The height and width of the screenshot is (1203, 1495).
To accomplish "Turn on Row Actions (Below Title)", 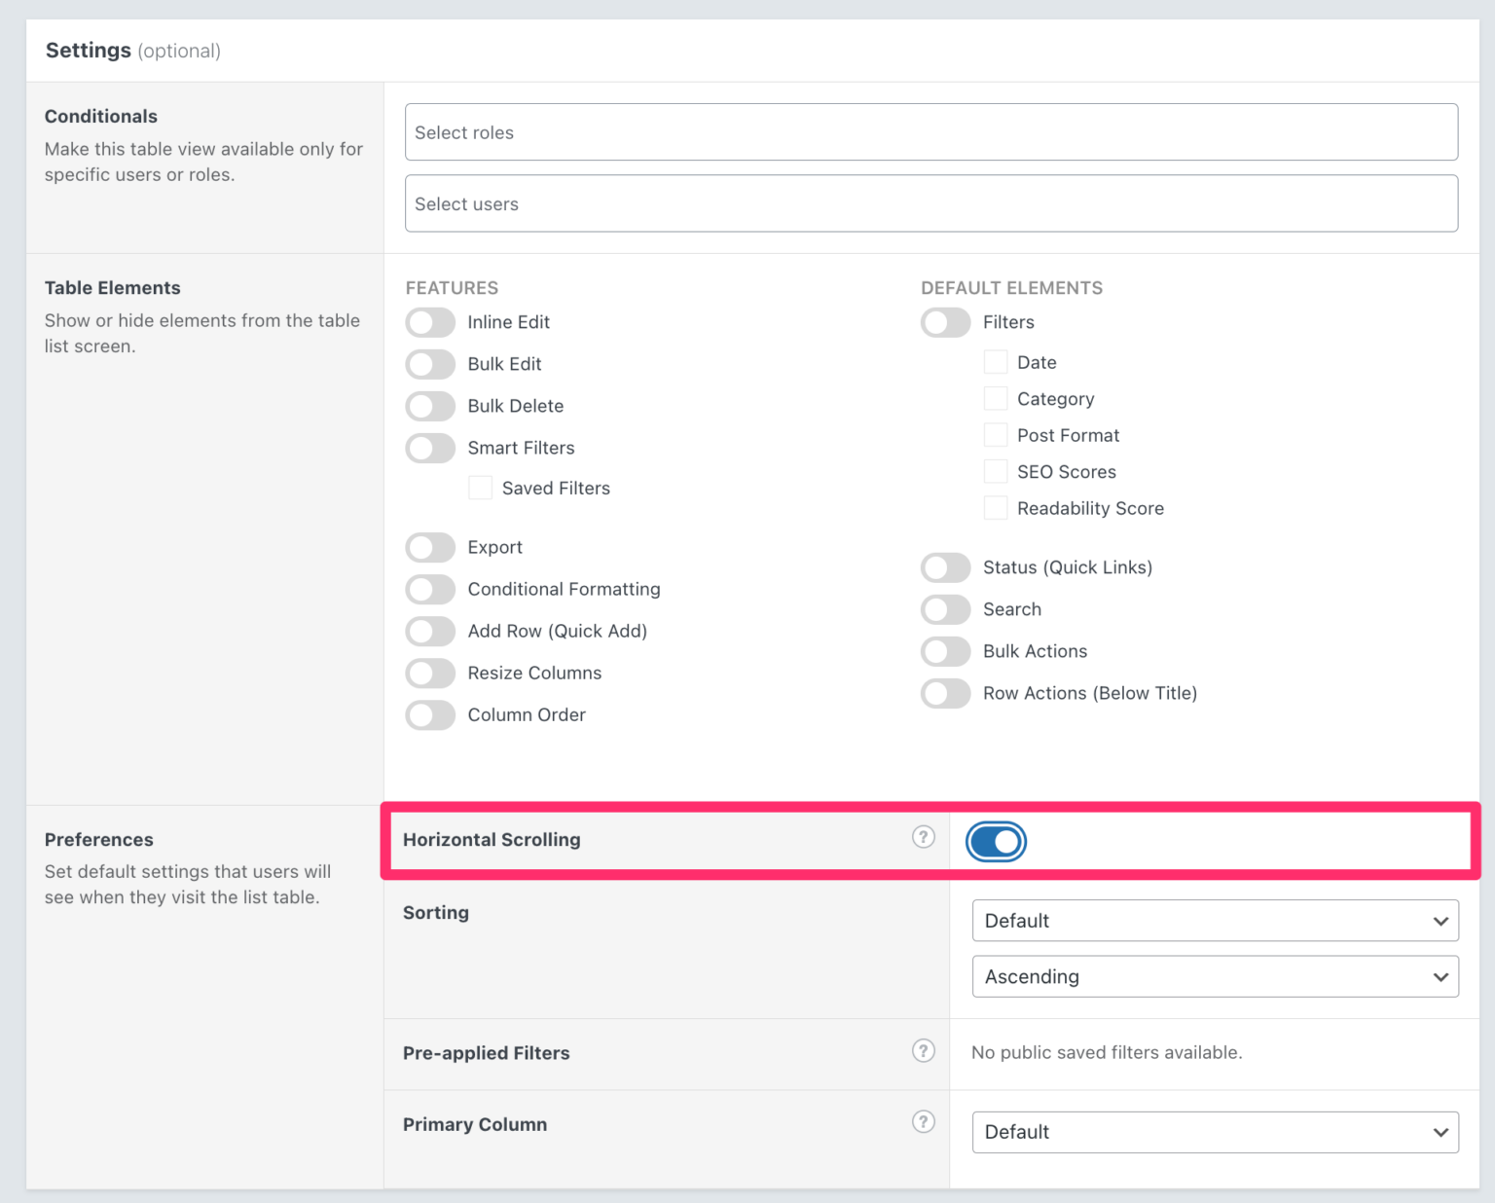I will [946, 693].
